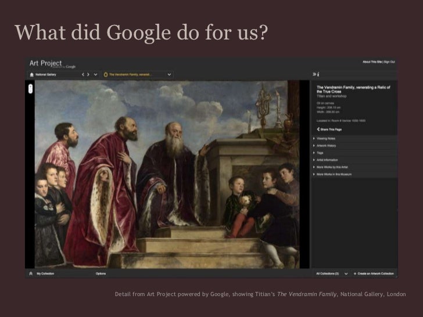This screenshot has height=317, width=423.
Task: Click the National Gallery label text
Action: click(x=46, y=75)
